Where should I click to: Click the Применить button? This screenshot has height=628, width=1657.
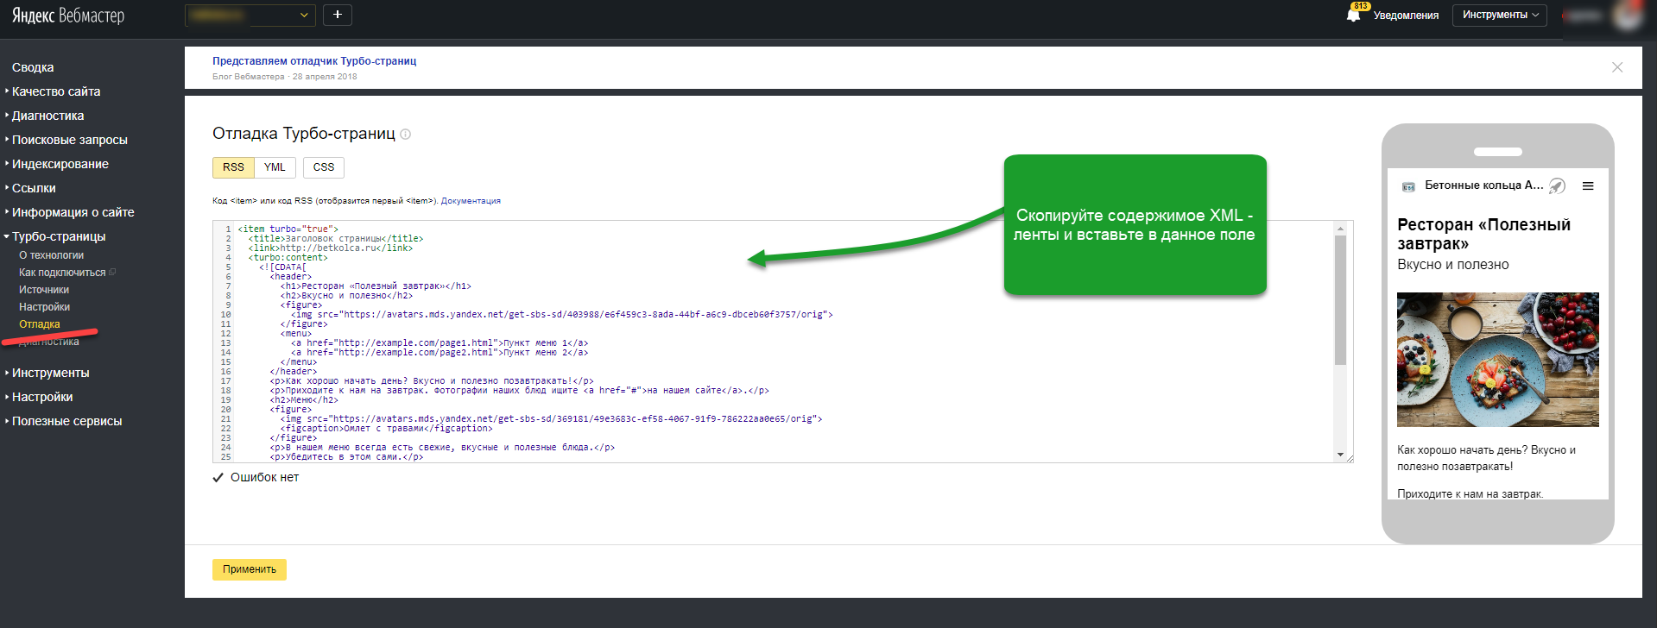pos(250,569)
